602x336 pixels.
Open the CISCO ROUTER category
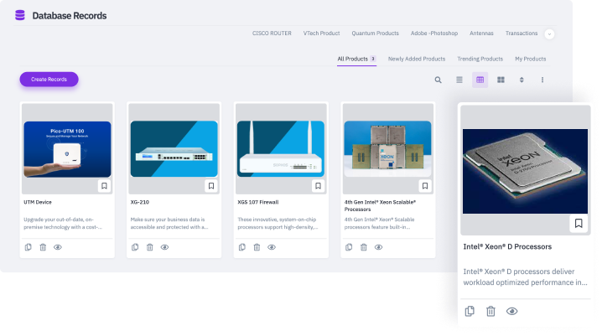click(272, 34)
